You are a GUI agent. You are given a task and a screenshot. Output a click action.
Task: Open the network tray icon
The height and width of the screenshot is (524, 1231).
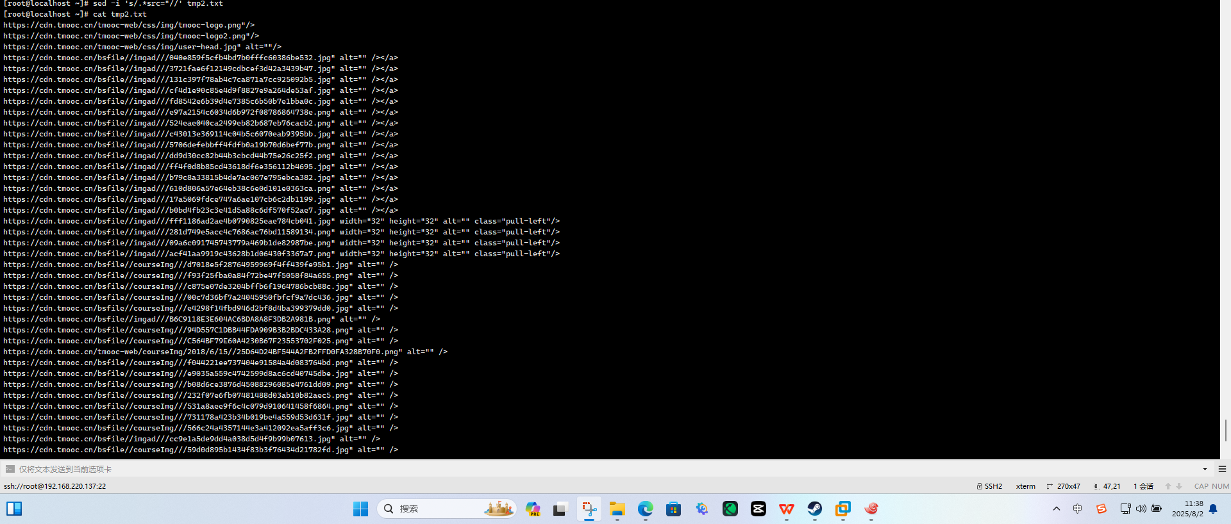[1125, 509]
